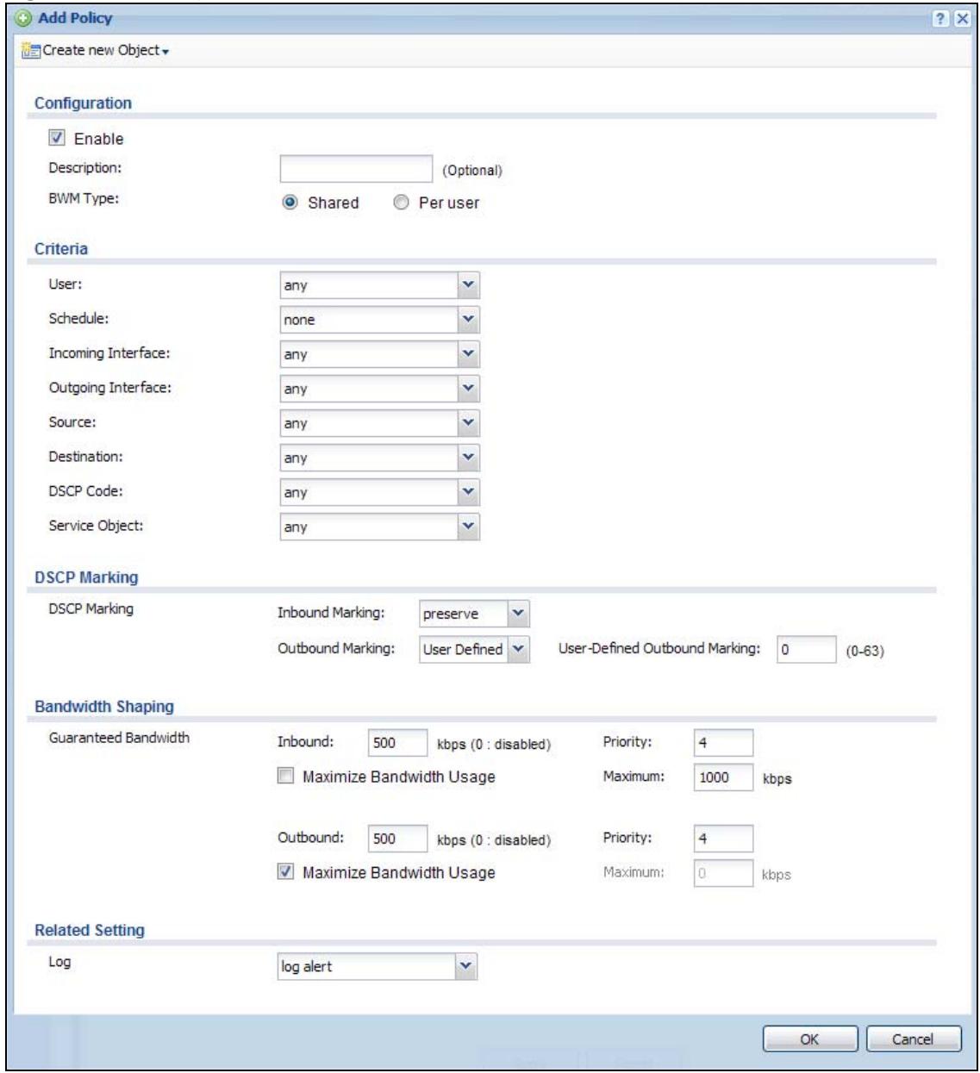Click the (Optional) hint text
The image size is (980, 1073).
coord(472,171)
